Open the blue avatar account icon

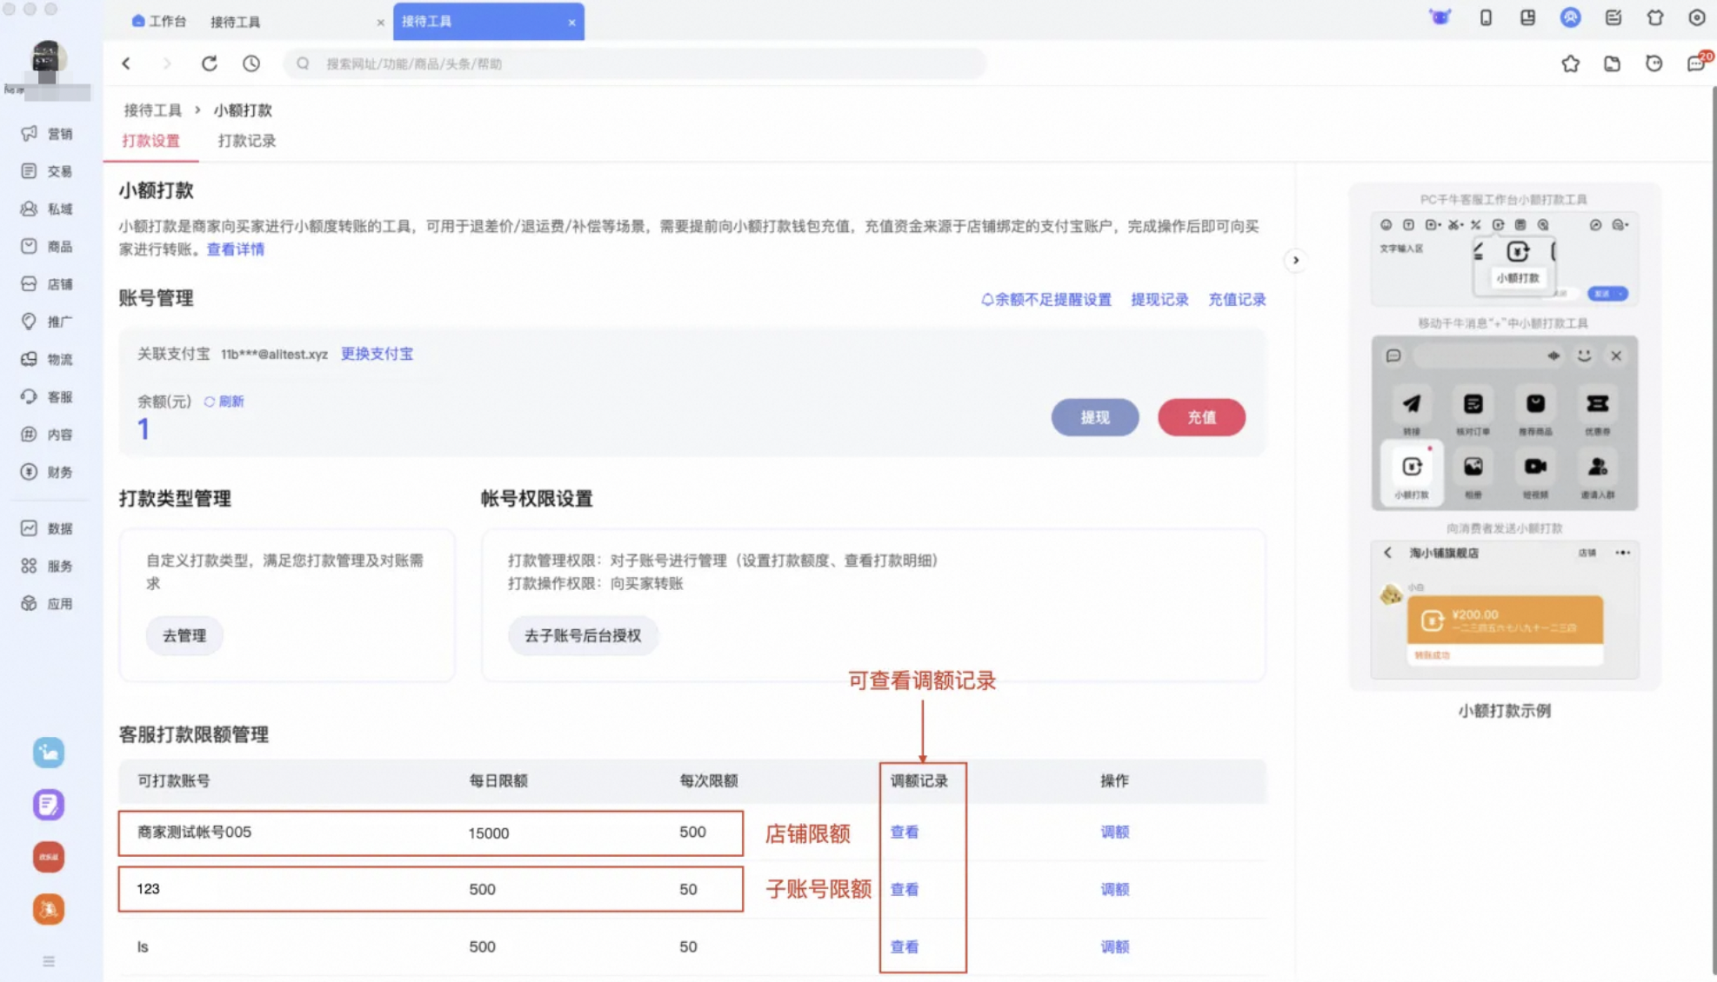[x=1570, y=17]
